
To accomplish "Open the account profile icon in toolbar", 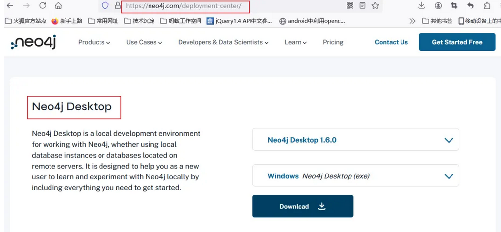I will (438, 5).
